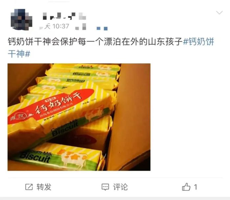Tap the green Biscuit text on the bottom pack
Image resolution: width=230 pixels, height=200 pixels.
click(x=35, y=158)
